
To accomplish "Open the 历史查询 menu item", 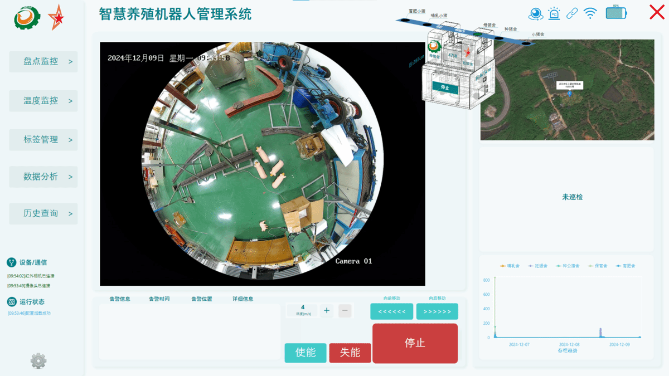I will [x=43, y=213].
